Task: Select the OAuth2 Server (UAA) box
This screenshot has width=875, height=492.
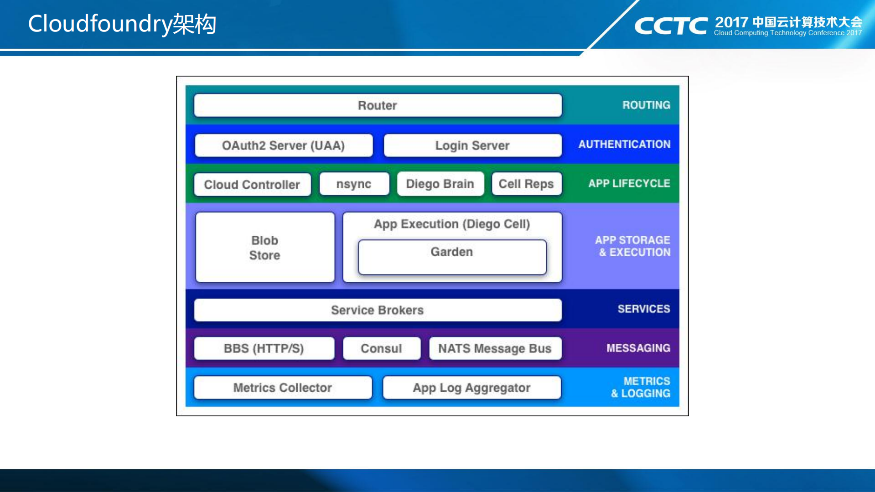Action: (x=283, y=145)
